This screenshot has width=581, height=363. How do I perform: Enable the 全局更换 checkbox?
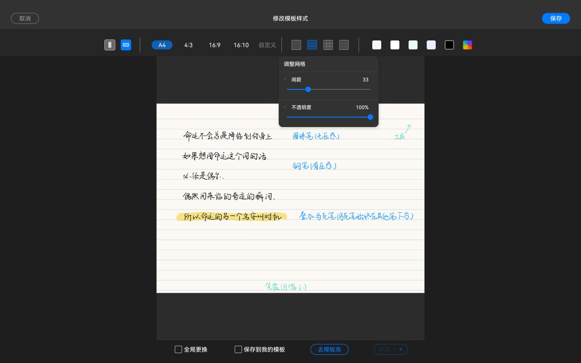178,349
